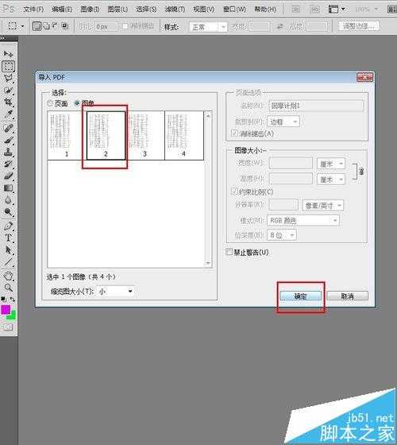Toggle 约束比例(C) checkbox
This screenshot has width=397, height=445.
coord(233,192)
